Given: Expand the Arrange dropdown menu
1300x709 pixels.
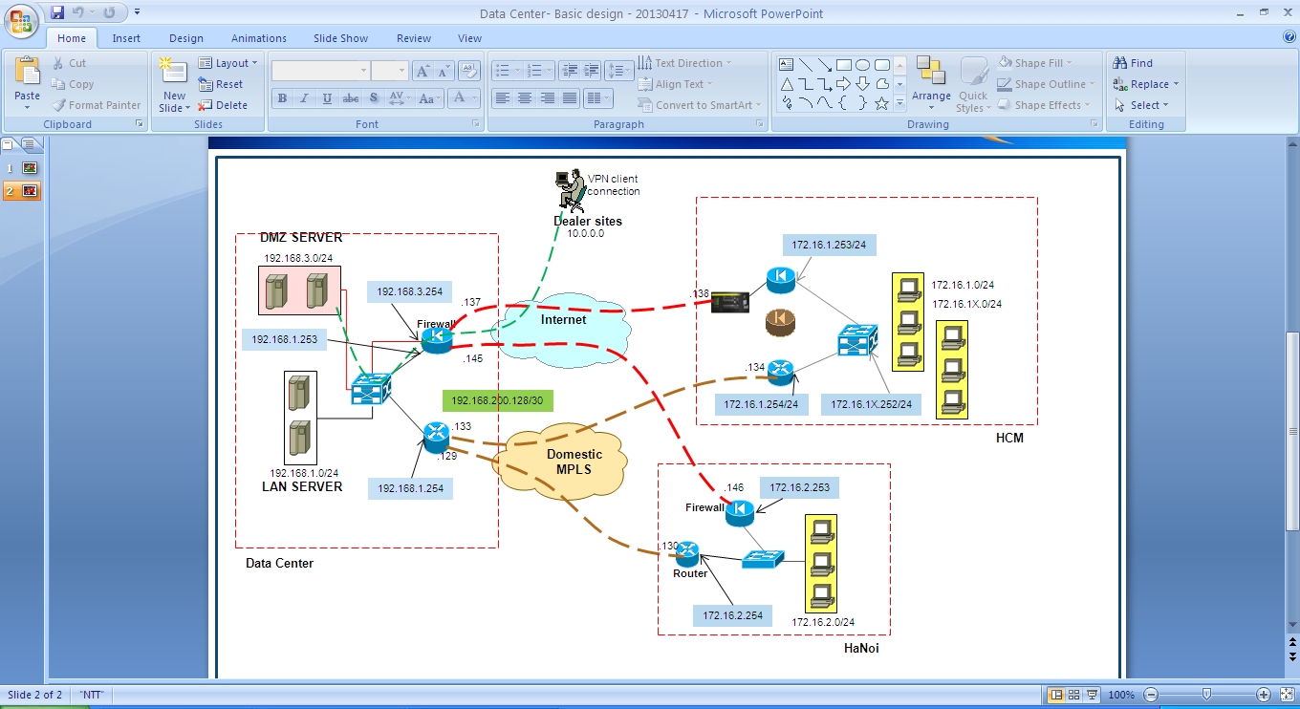Looking at the screenshot, I should click(930, 97).
